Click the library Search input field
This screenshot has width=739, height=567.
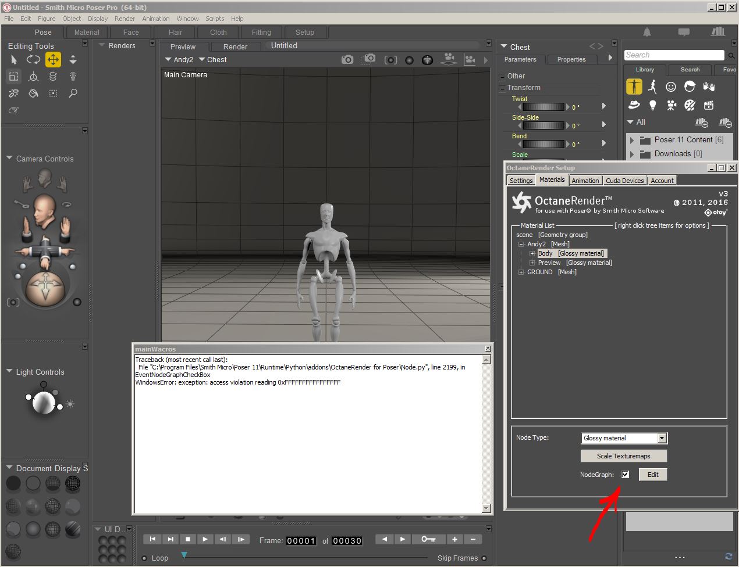(x=674, y=55)
